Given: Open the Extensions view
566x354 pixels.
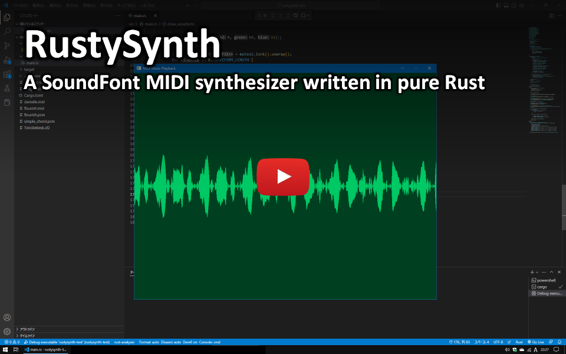Looking at the screenshot, I should pos(7,74).
